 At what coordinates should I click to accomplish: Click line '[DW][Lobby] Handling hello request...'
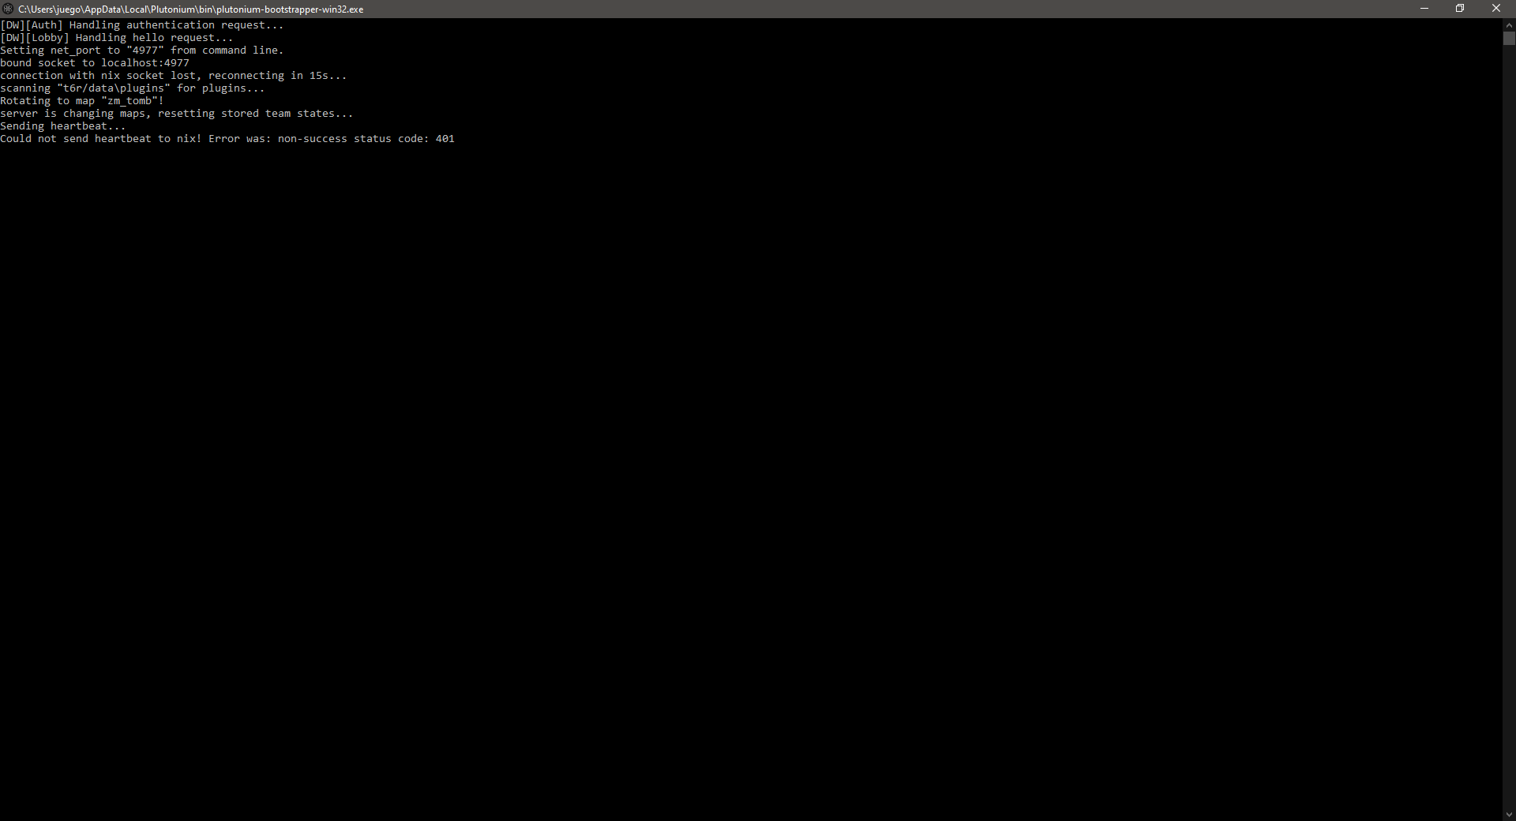[x=117, y=38]
